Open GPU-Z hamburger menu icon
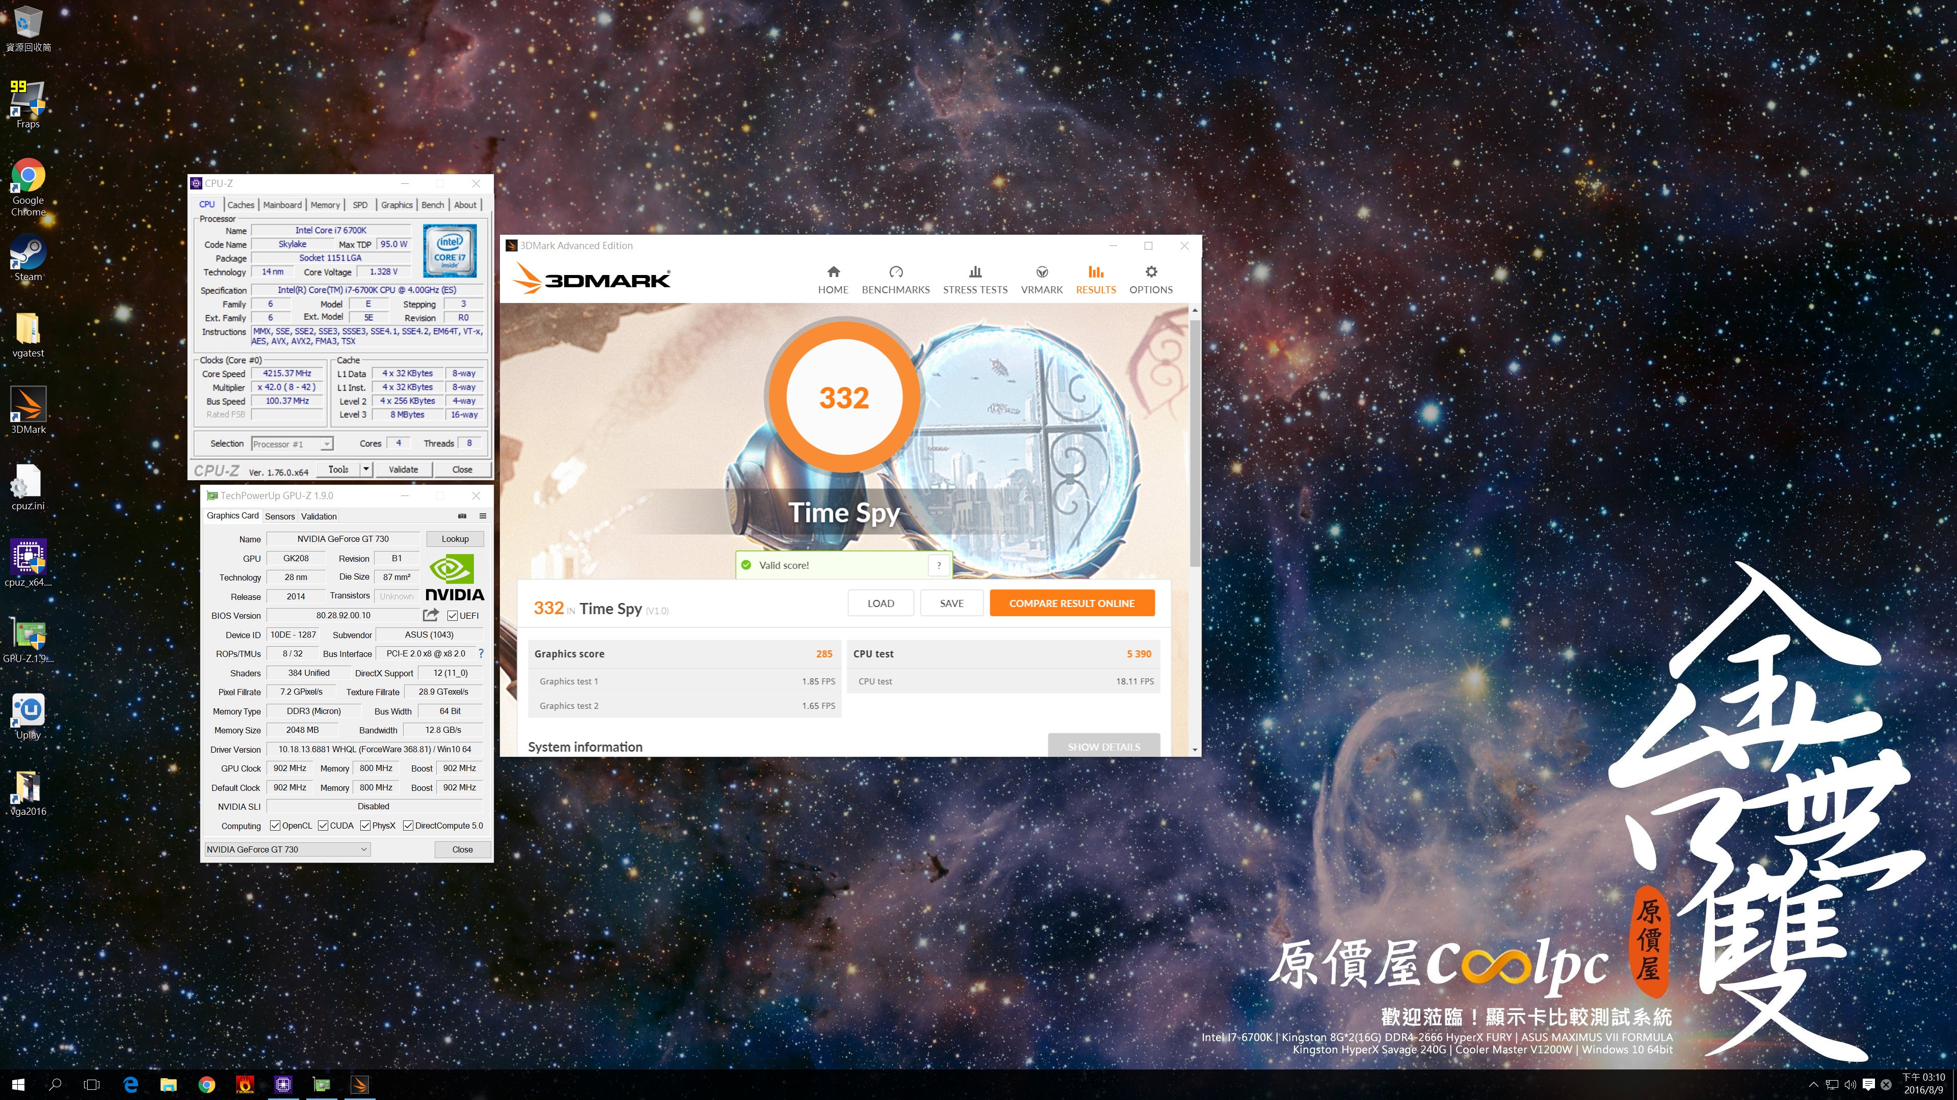The width and height of the screenshot is (1957, 1100). [x=483, y=516]
